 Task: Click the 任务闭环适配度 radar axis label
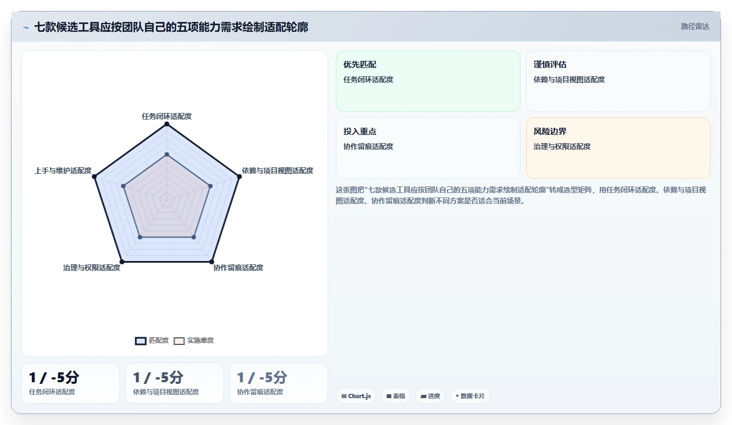pyautogui.click(x=167, y=116)
